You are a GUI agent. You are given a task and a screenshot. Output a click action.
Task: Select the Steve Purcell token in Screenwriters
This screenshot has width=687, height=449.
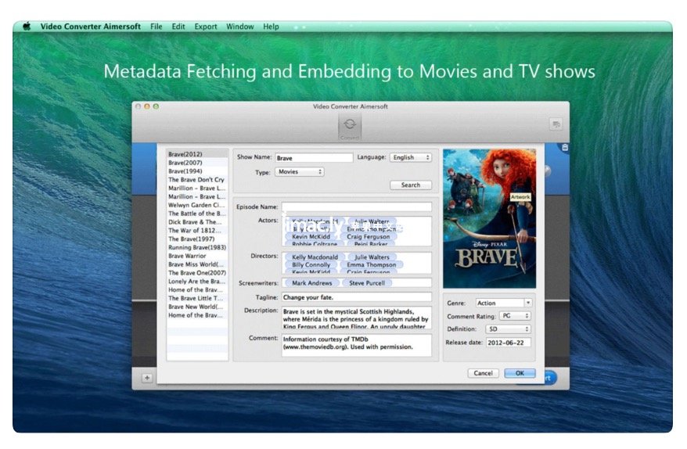(x=367, y=283)
